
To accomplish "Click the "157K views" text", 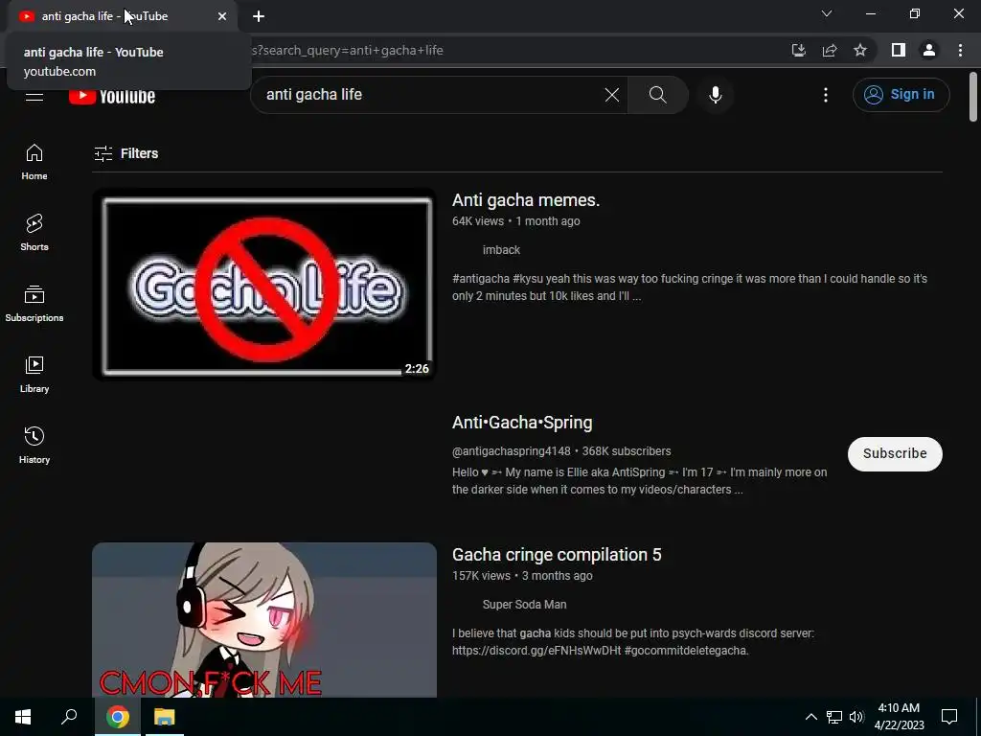I will [481, 576].
